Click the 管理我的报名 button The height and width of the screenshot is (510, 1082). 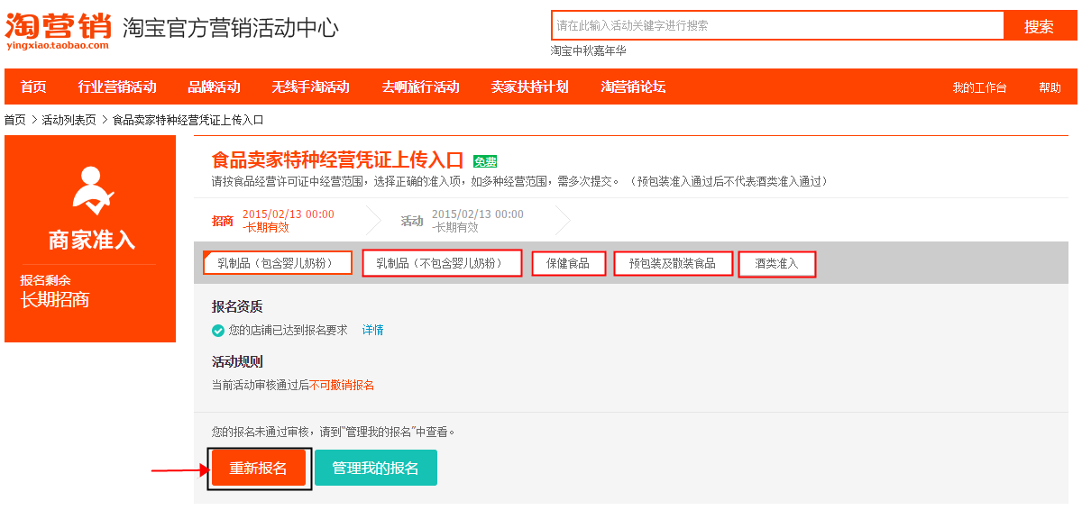[x=376, y=469]
